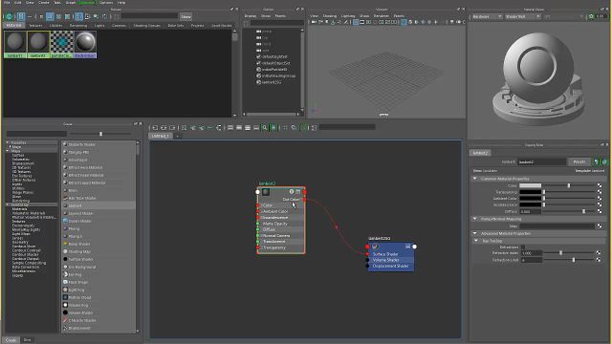Collapse the Raytracing subsection
The height and width of the screenshot is (344, 612).
476,241
